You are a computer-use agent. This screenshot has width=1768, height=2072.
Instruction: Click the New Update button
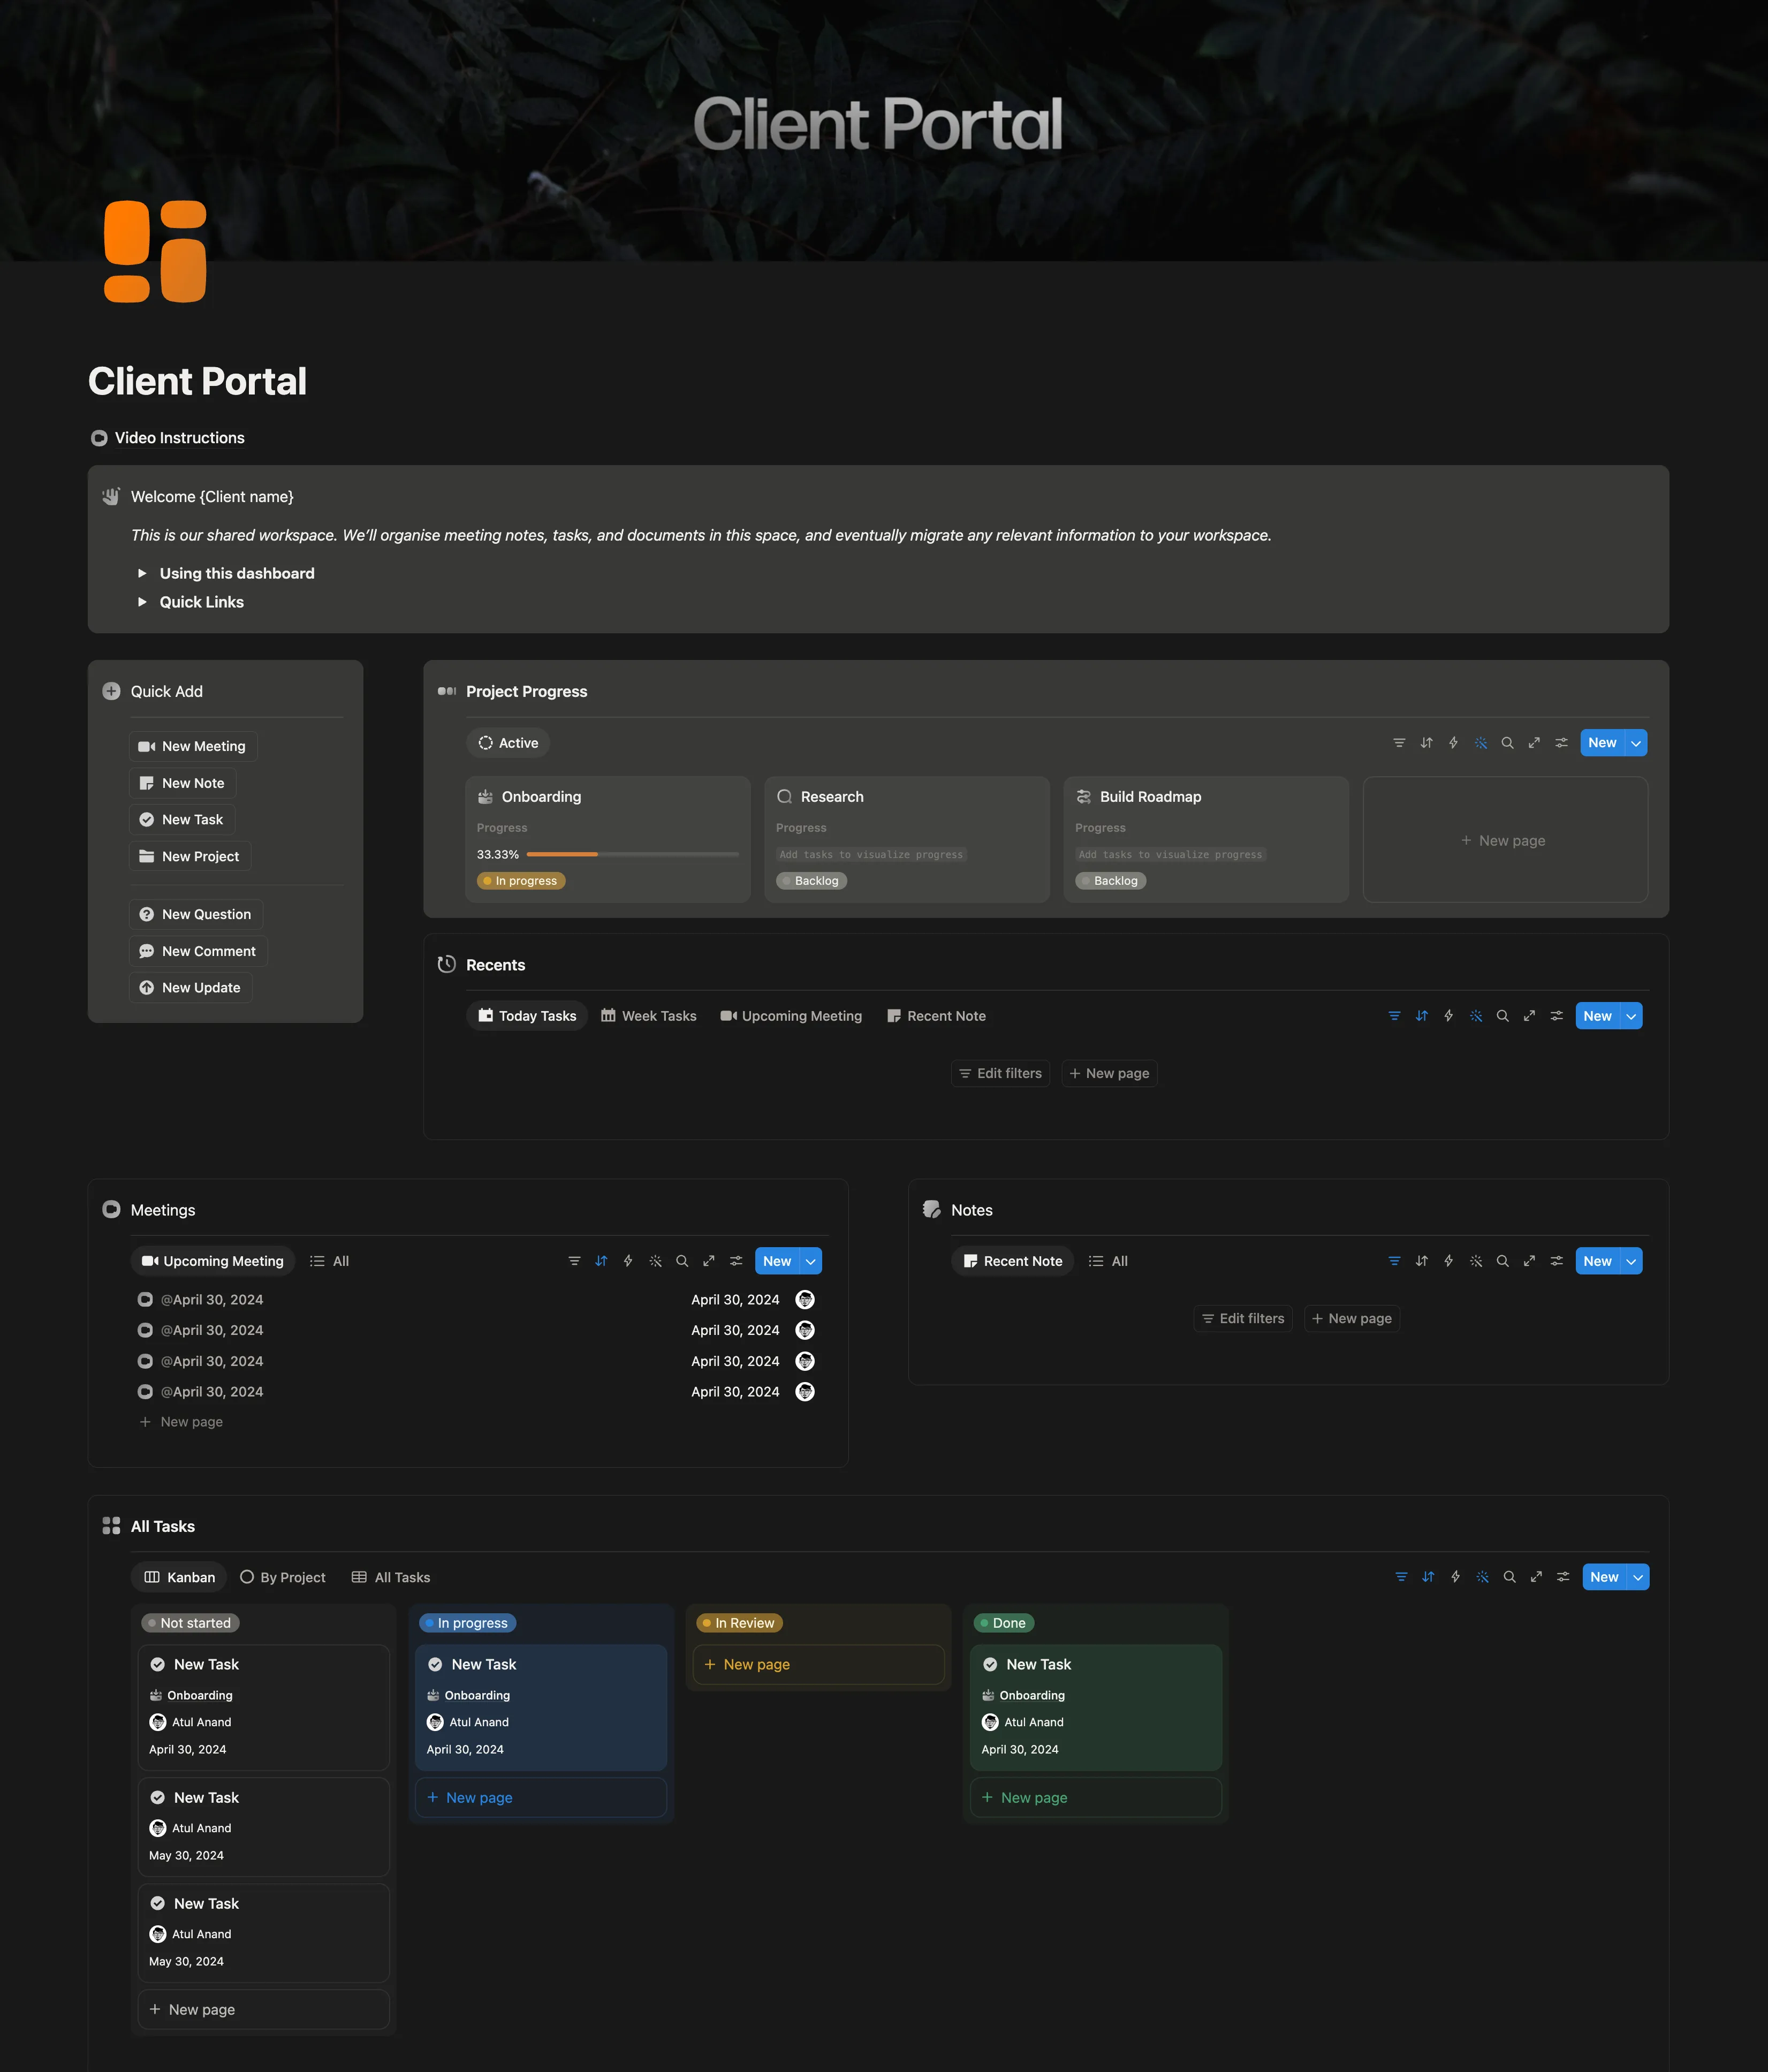click(x=190, y=987)
